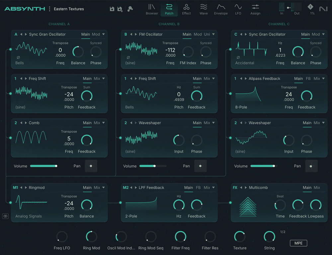332x255 pixels.
Task: Adjust Channel A Volume slider
Action: tap(43, 166)
